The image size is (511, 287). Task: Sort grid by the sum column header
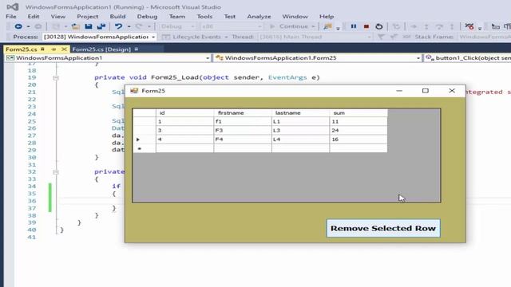358,113
